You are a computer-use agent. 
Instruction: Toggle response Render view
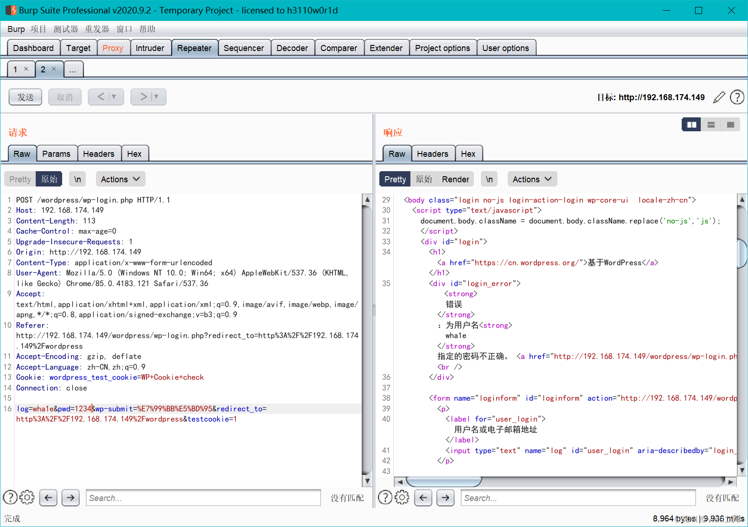pos(455,179)
